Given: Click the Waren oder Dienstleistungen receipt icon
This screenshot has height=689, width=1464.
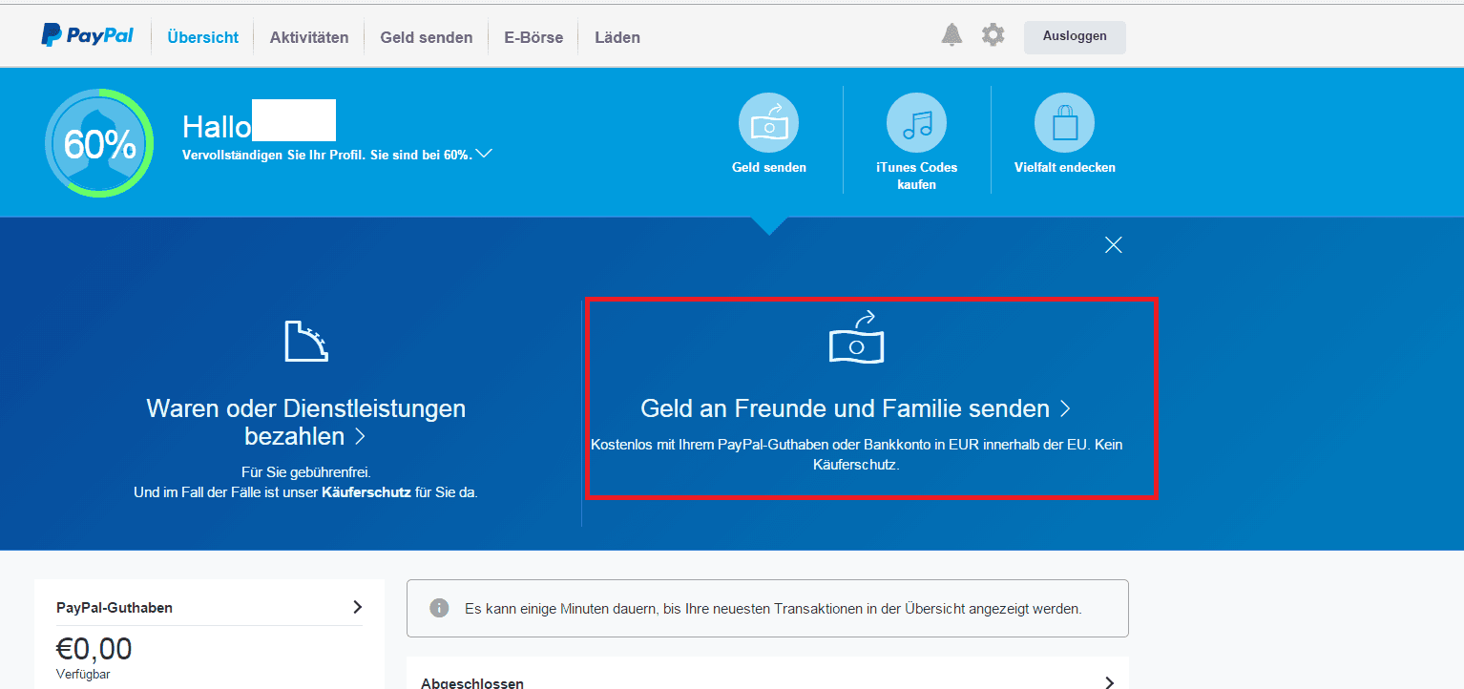Looking at the screenshot, I should click(x=305, y=341).
